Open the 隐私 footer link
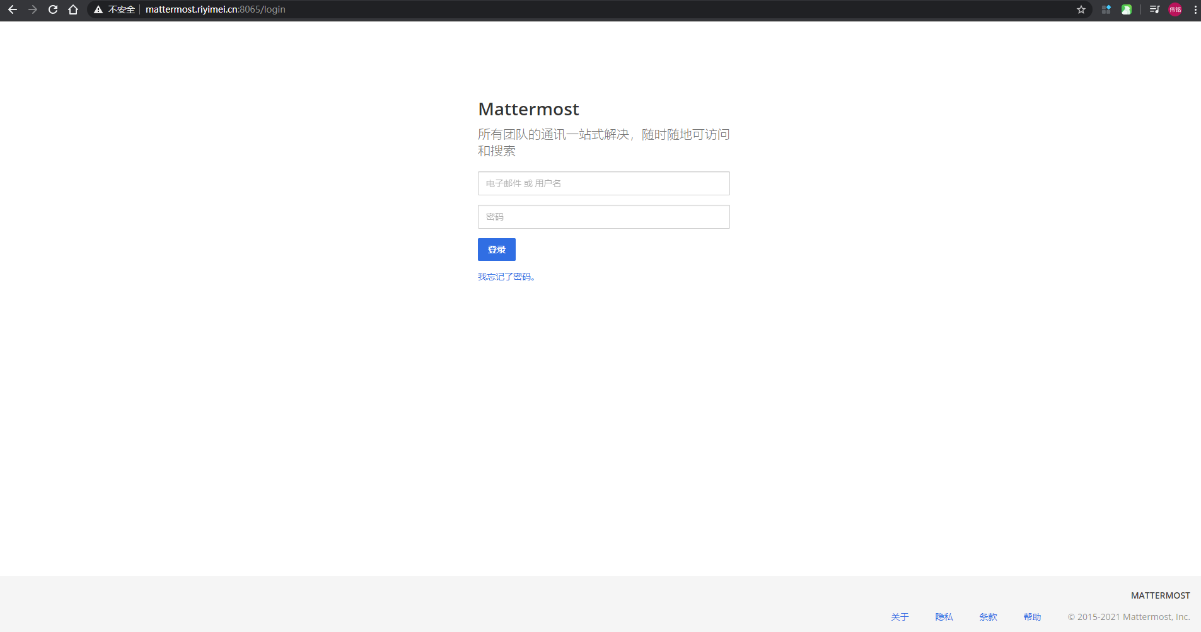This screenshot has width=1201, height=632. click(944, 617)
